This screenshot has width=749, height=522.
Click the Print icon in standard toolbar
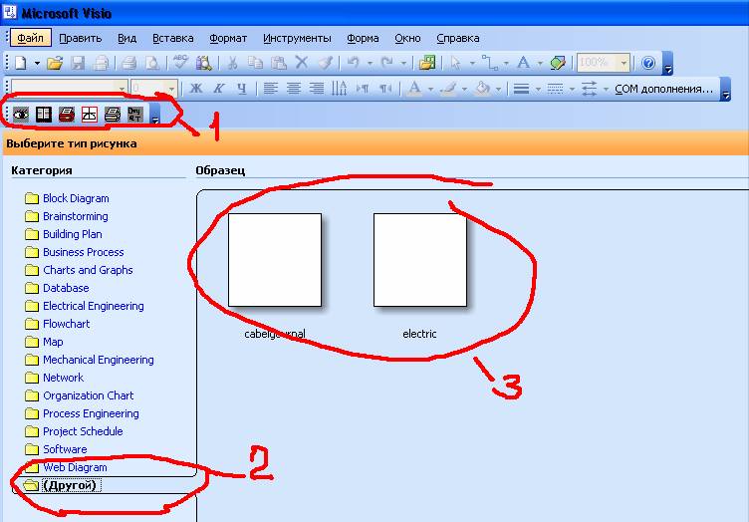(x=128, y=63)
